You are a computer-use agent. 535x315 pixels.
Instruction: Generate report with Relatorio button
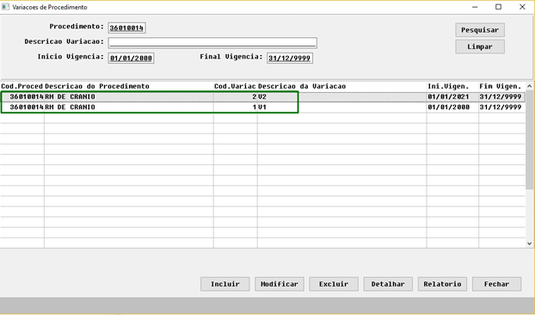(x=442, y=284)
